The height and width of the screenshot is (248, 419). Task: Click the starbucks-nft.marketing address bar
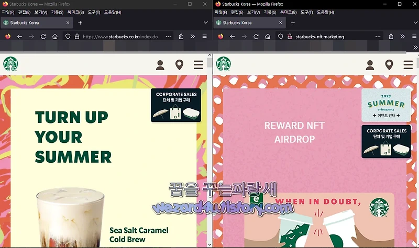(x=320, y=37)
